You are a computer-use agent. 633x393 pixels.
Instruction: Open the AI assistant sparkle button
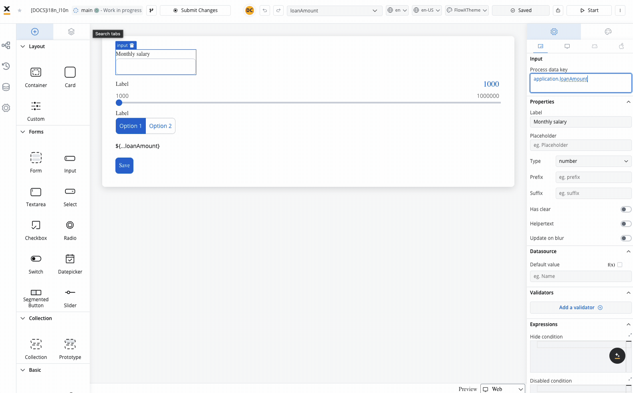tap(617, 356)
